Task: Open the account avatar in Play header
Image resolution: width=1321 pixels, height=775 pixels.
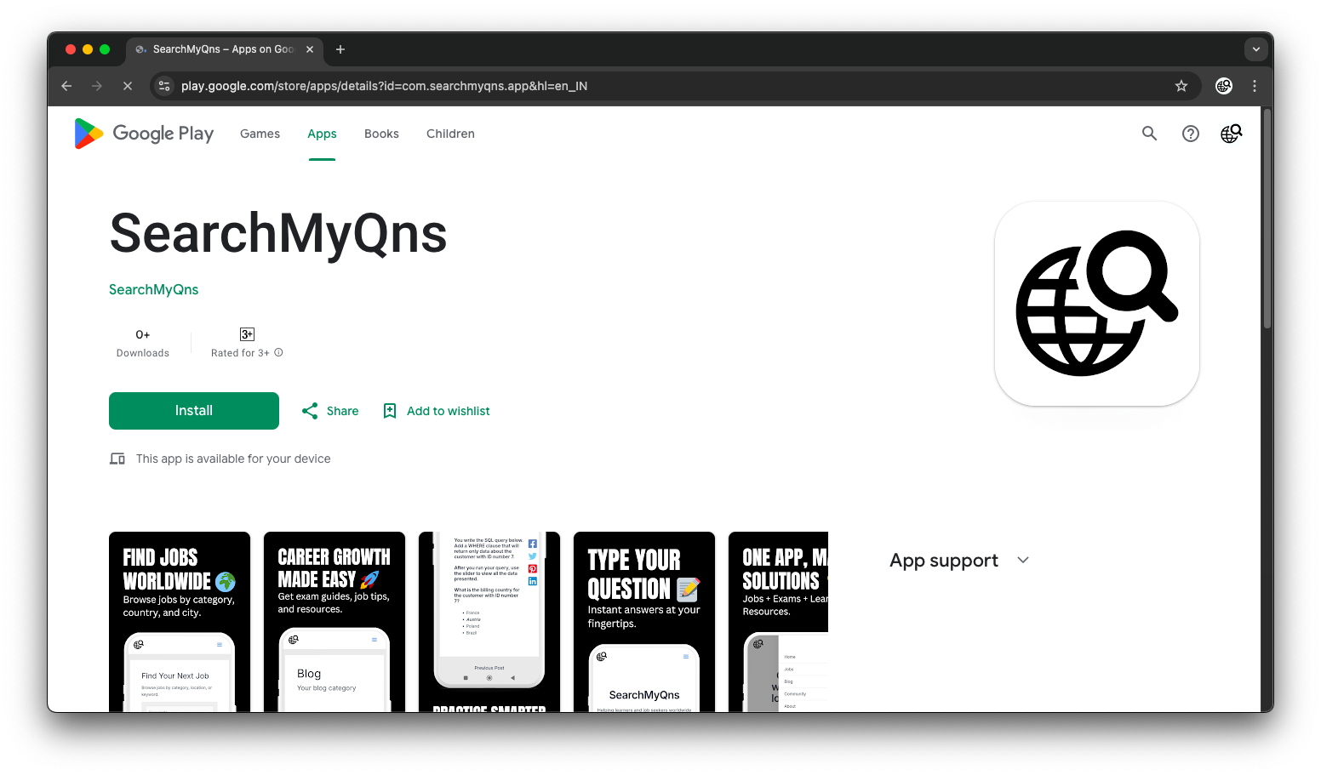Action: (1232, 134)
